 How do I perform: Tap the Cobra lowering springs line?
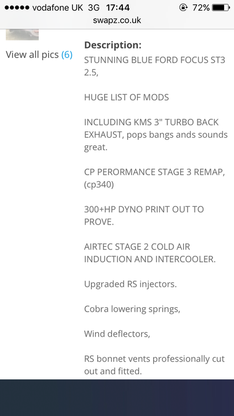(132, 310)
